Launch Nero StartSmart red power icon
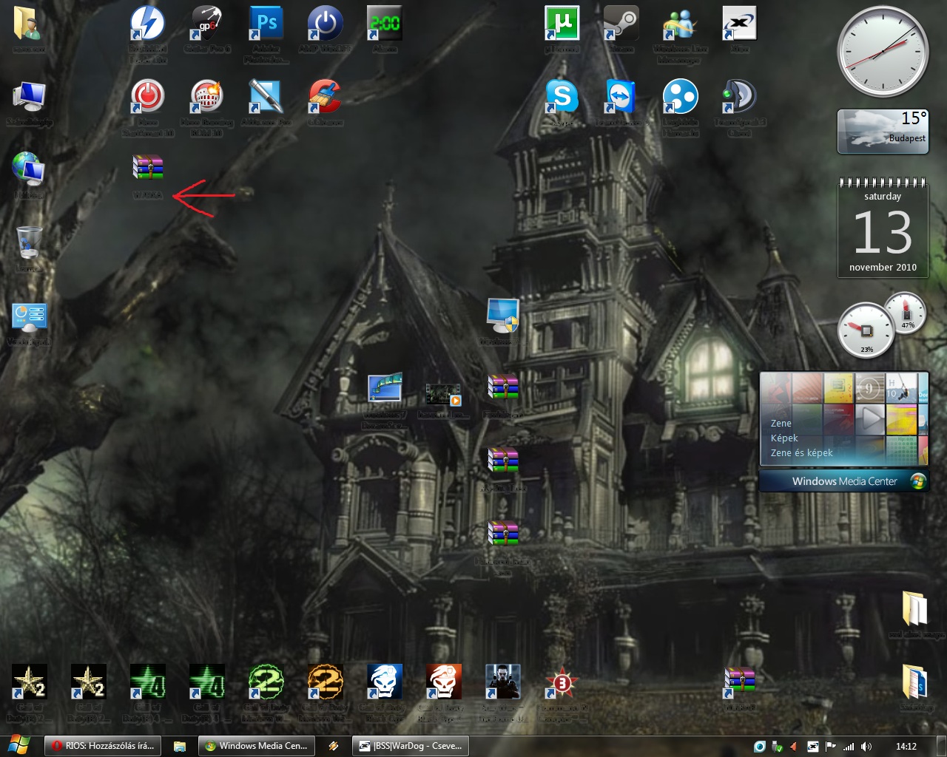The image size is (947, 757). click(147, 96)
